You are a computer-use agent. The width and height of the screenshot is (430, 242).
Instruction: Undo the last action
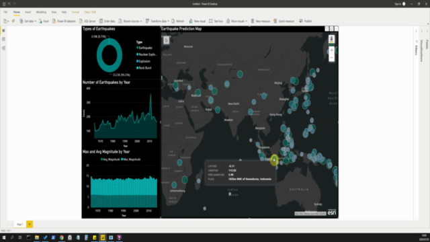[x=9, y=4]
